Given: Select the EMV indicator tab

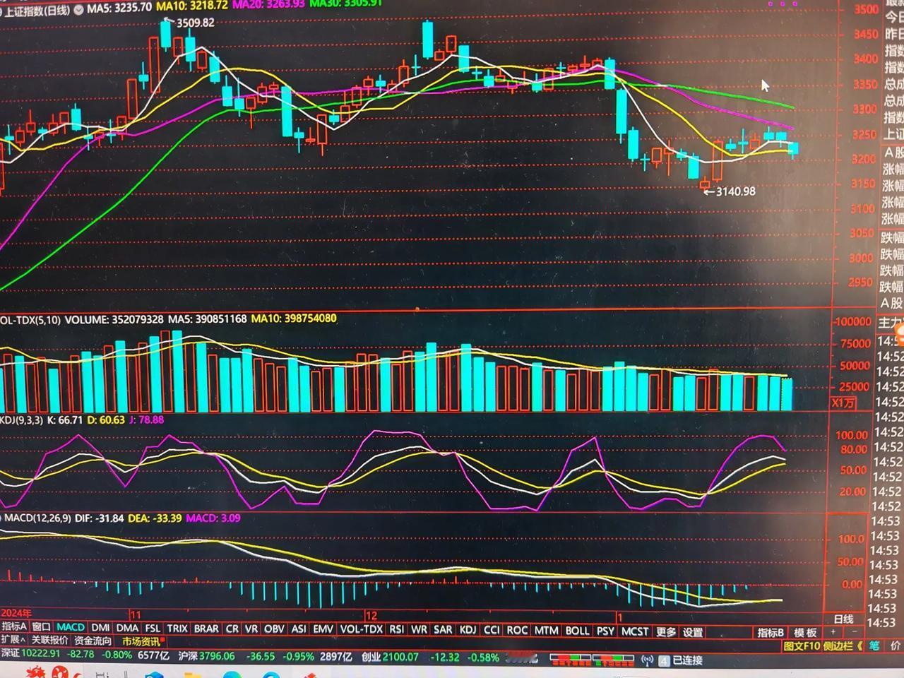Looking at the screenshot, I should pyautogui.click(x=323, y=629).
